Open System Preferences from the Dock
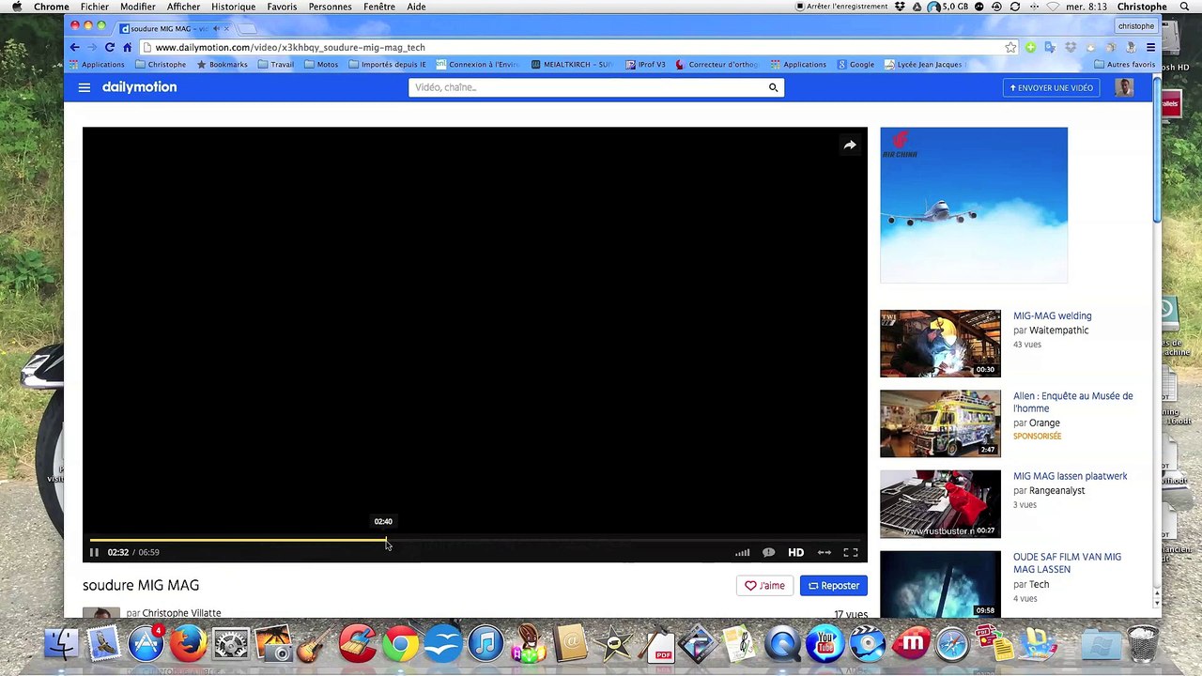Screen dimensions: 1202x676 (230, 645)
